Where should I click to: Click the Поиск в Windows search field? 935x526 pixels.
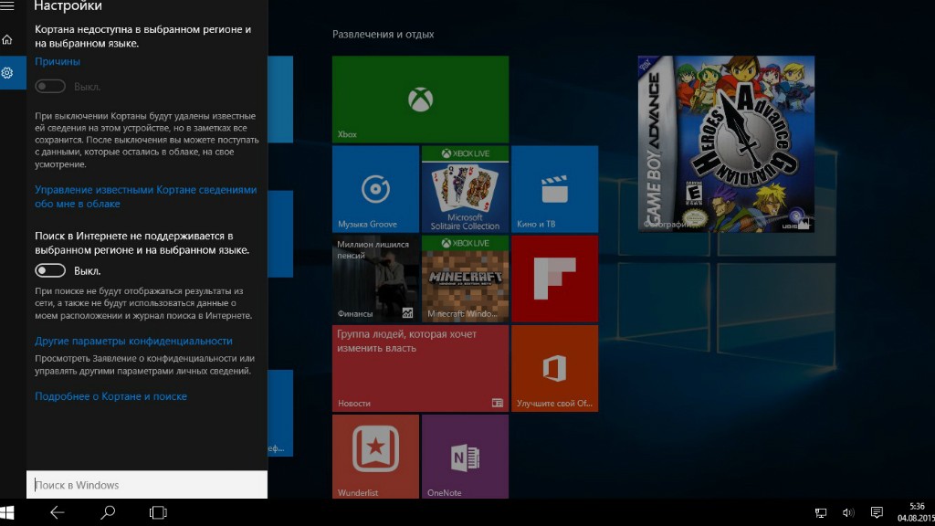point(147,485)
